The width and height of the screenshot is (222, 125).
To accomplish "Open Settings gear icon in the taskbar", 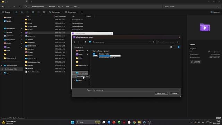I will (144, 122).
